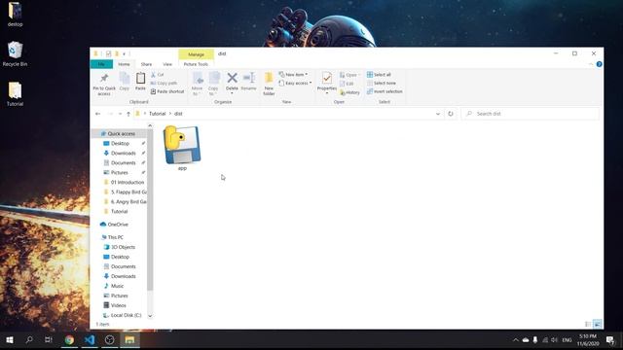Screen dimensions: 623x350
Task: Open 6. Angry Bird folder in sidebar
Action: click(x=128, y=201)
